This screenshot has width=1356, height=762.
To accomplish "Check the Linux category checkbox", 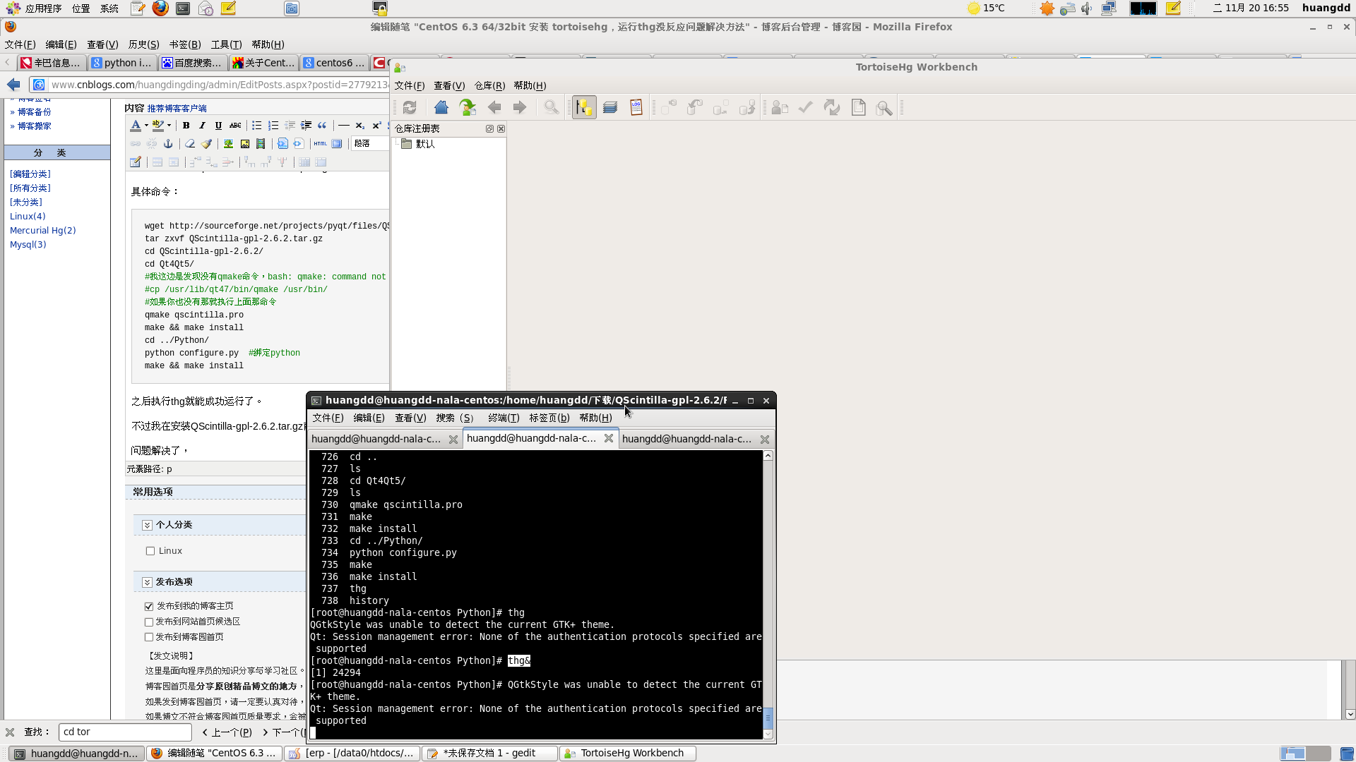I will pyautogui.click(x=150, y=551).
